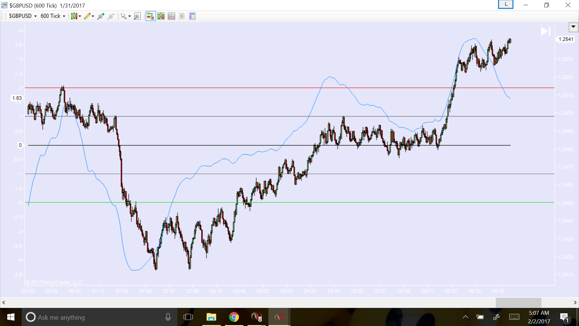The image size is (579, 326).
Task: Click the Cortana Ask me anything search box
Action: (96, 317)
